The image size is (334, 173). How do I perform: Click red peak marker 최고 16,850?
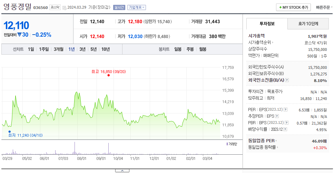point(109,75)
